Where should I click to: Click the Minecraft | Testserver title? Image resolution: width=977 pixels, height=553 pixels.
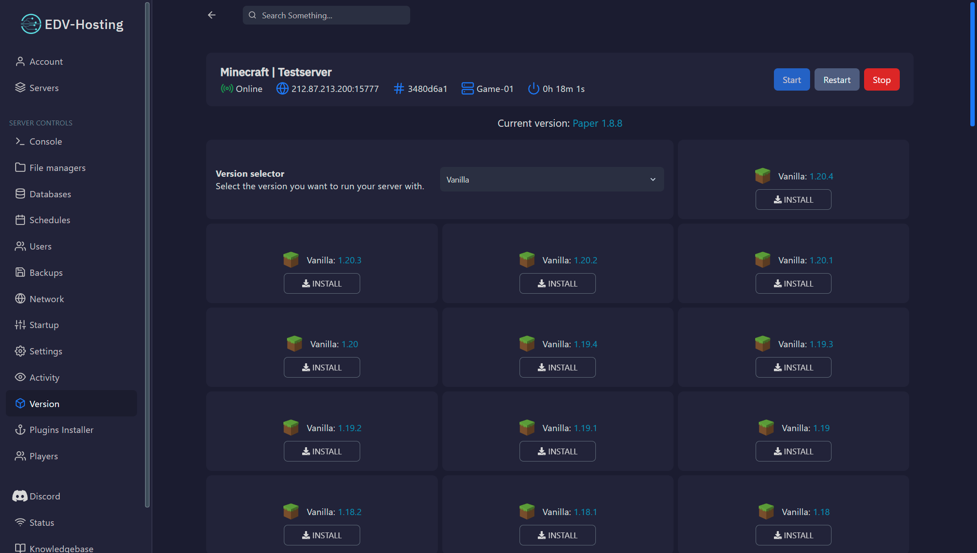[x=276, y=72]
